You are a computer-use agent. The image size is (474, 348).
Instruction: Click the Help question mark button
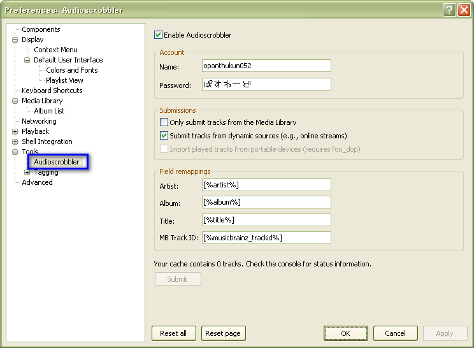click(449, 10)
